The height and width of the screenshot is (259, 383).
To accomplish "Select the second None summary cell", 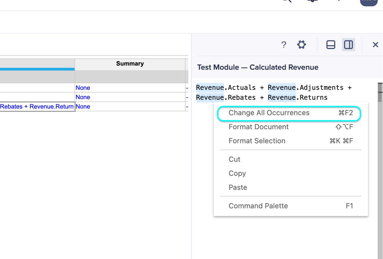I will pyautogui.click(x=130, y=97).
